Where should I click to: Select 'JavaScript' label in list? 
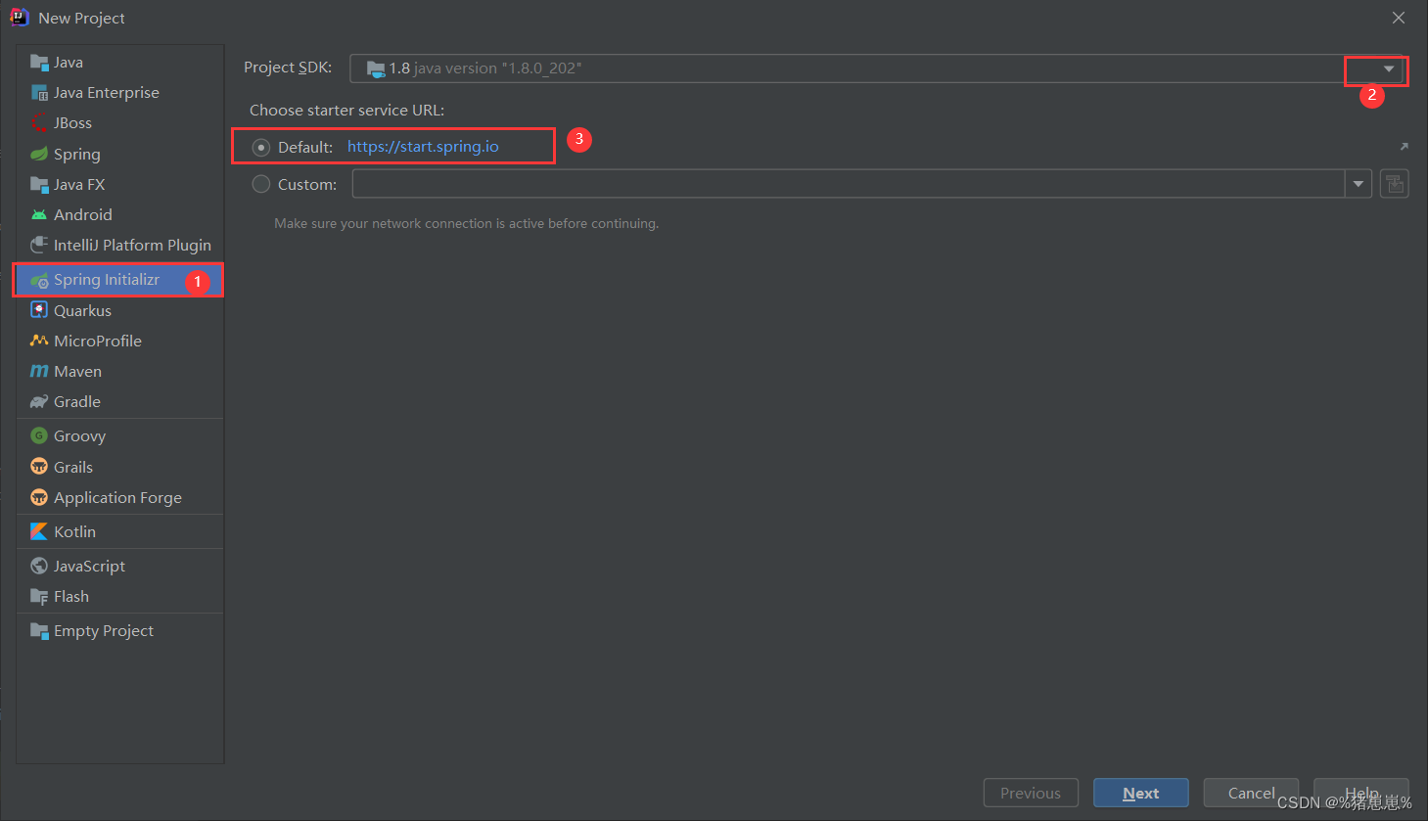click(x=89, y=567)
